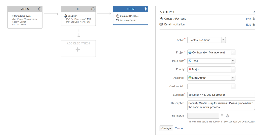The width and height of the screenshot is (274, 139).
Task: Click the info icon on the WHEN block
Action: tap(40, 9)
